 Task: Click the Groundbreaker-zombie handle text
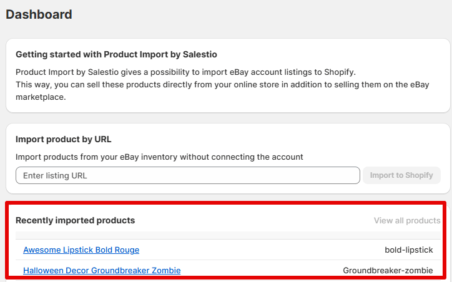388,270
